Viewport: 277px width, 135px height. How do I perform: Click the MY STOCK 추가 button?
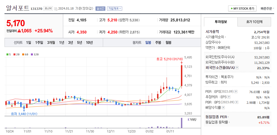click(242, 8)
